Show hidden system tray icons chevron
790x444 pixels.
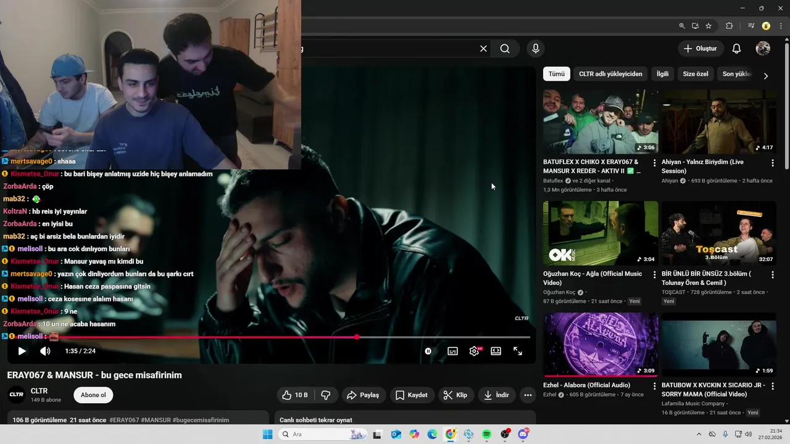pyautogui.click(x=699, y=435)
